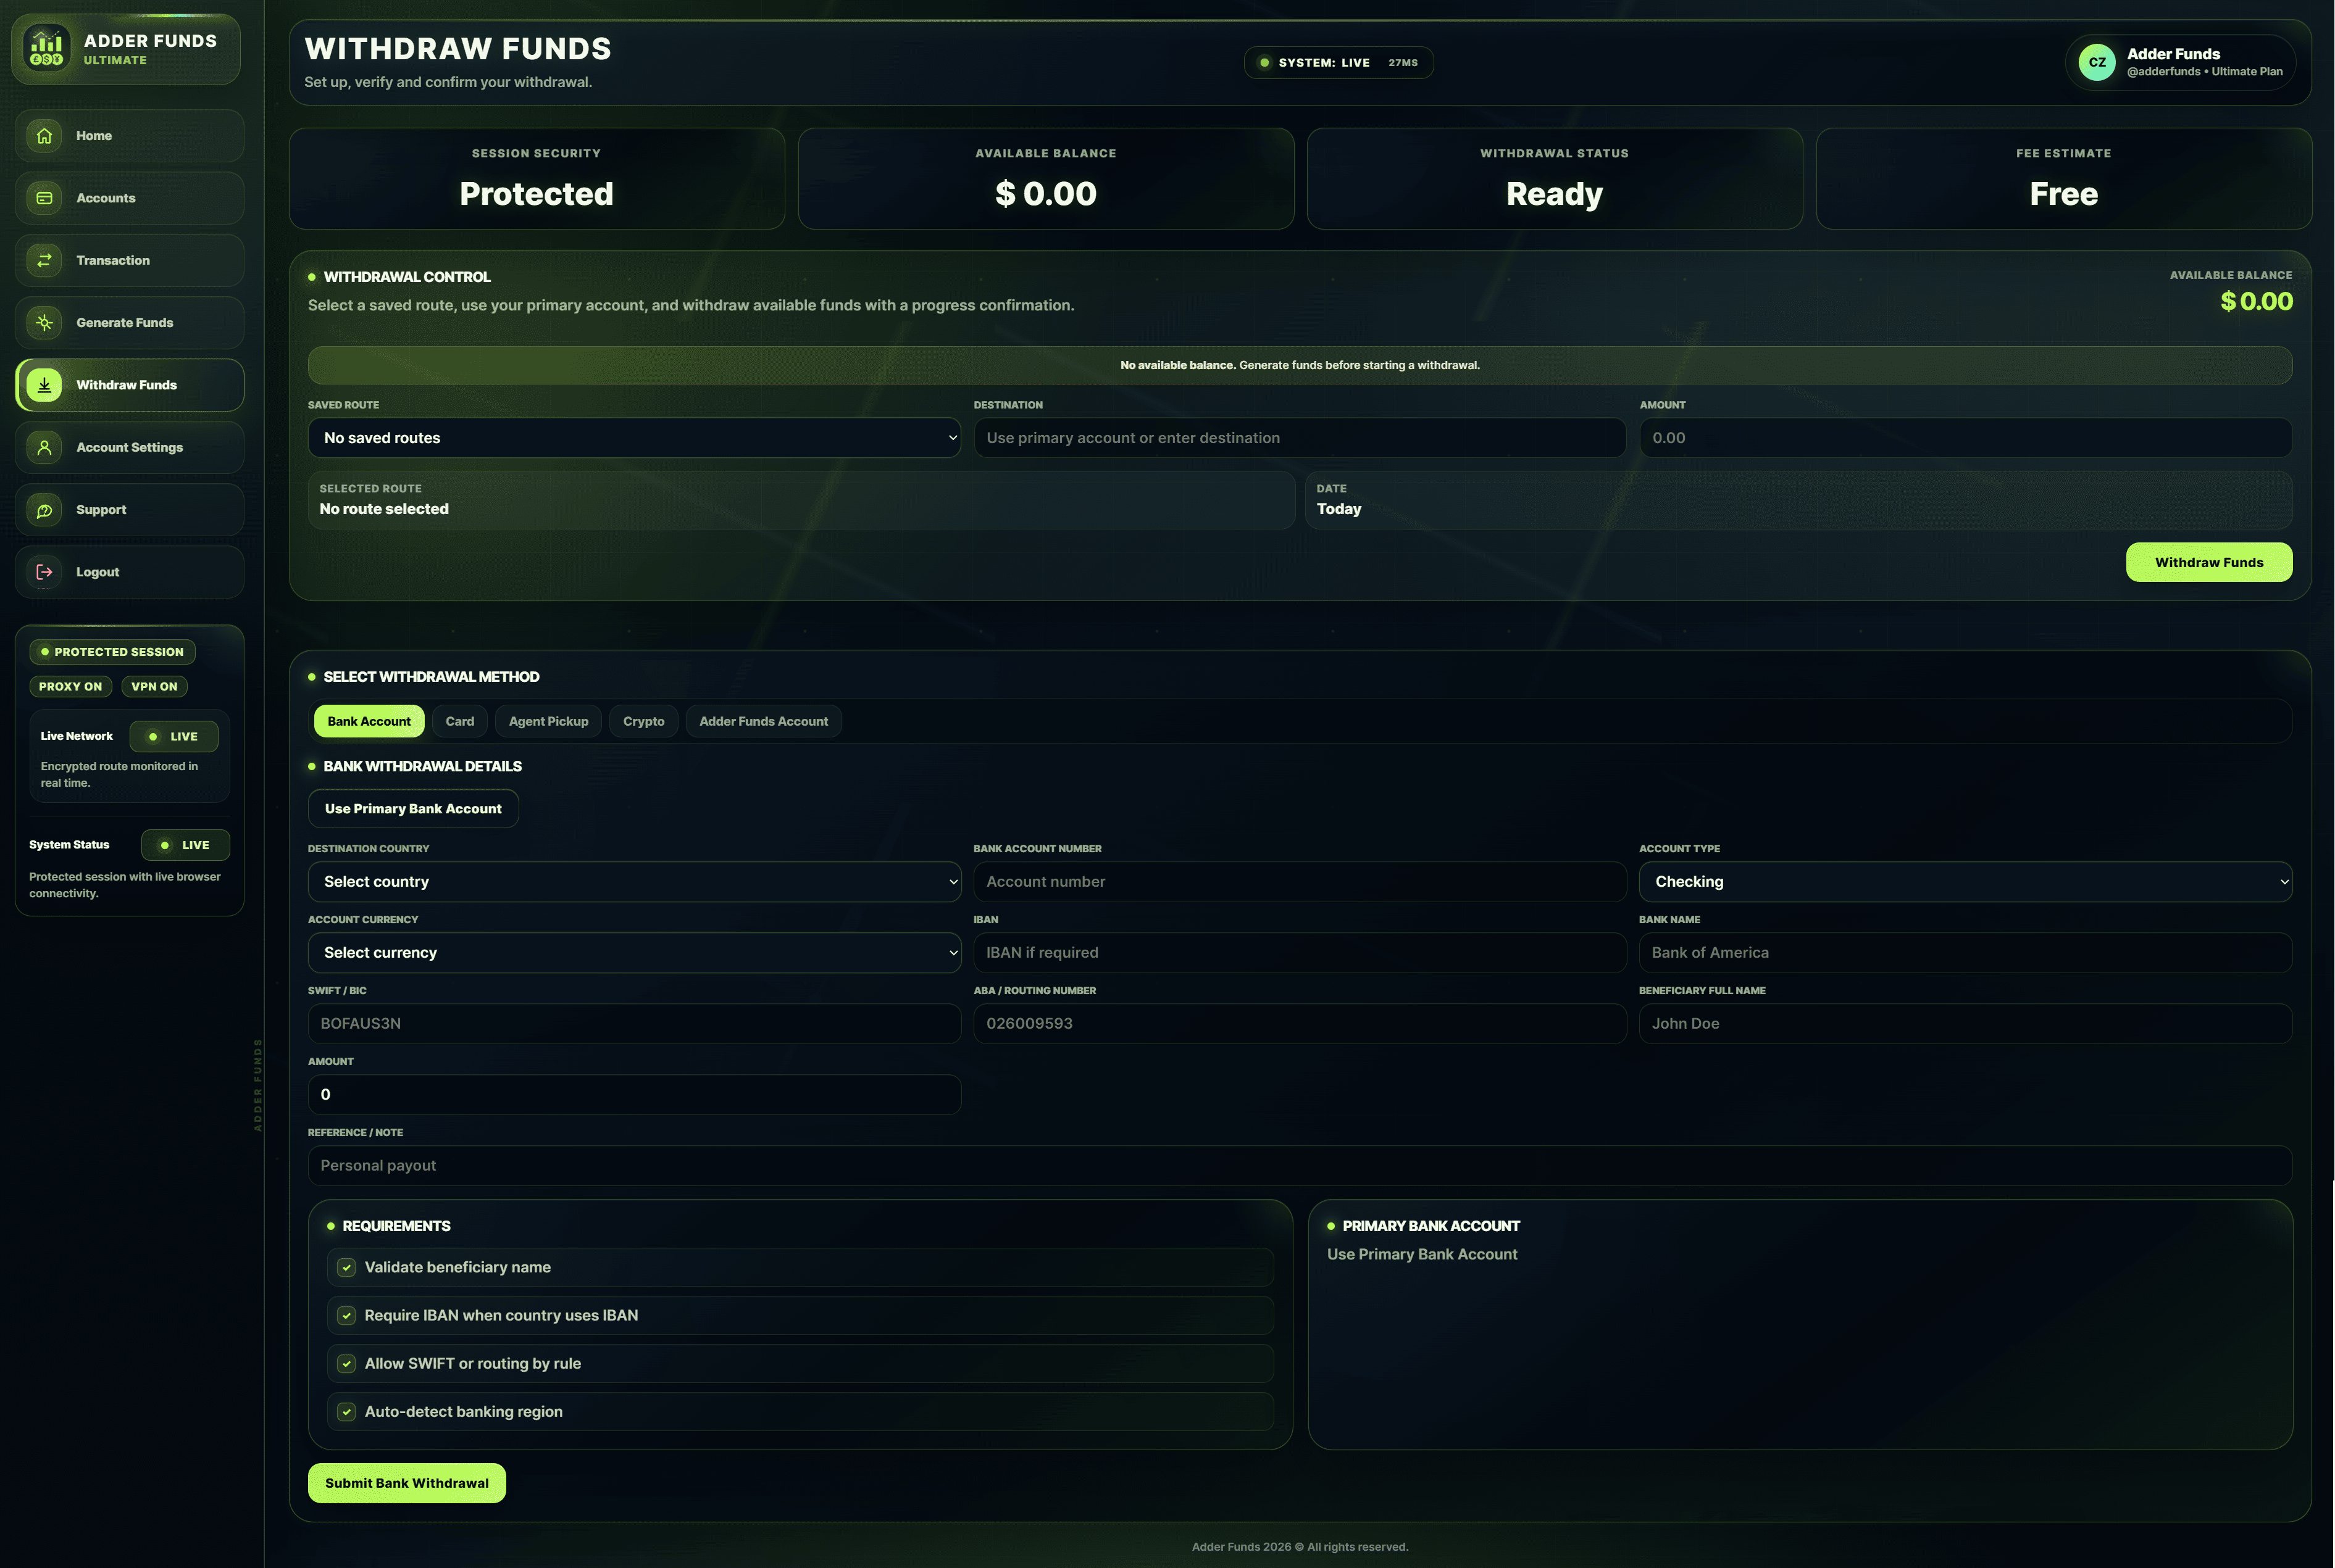Click the Home house icon

point(44,136)
